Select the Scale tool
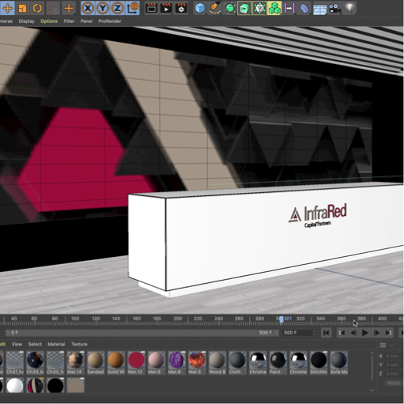Image resolution: width=404 pixels, height=404 pixels. (23, 8)
